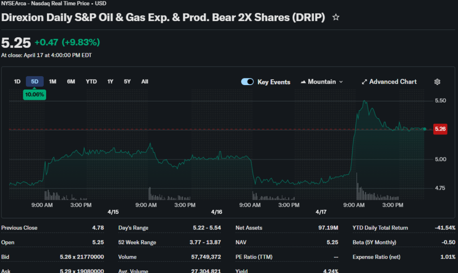Click the green 10.06% change badge

tap(34, 94)
